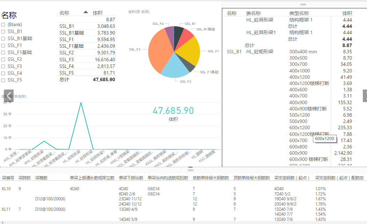The height and width of the screenshot is (224, 367).
Task: Click the 梁箍筋 column header
Action: tap(41, 178)
